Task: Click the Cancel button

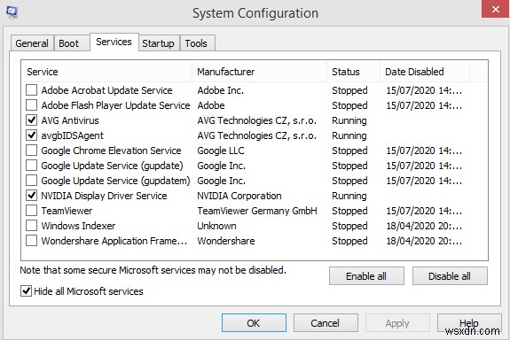Action: point(326,323)
